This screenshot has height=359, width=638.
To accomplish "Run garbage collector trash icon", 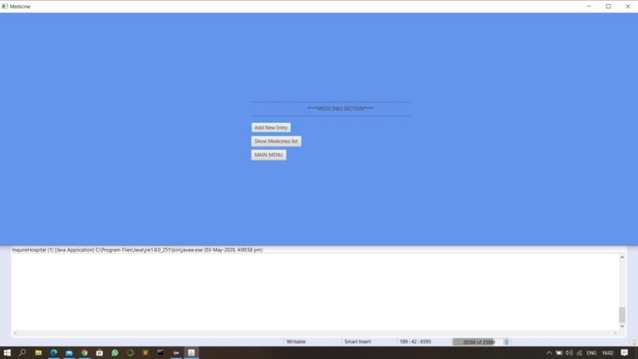I will tap(507, 342).
